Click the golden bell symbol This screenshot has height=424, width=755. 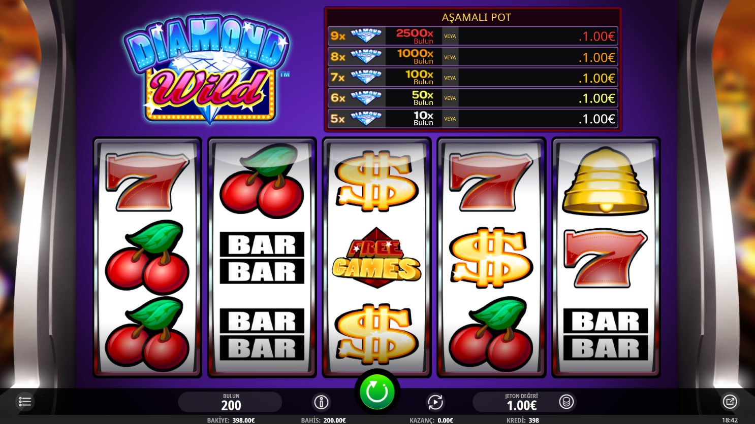(x=605, y=181)
